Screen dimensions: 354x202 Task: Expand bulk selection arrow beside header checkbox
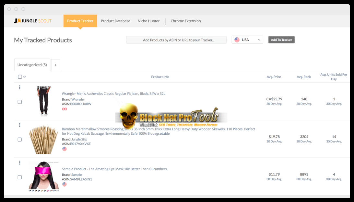[x=25, y=77]
